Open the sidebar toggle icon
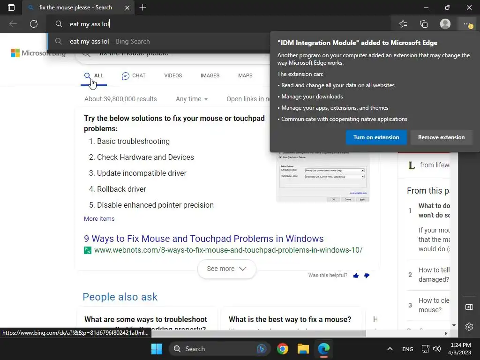 click(469, 307)
